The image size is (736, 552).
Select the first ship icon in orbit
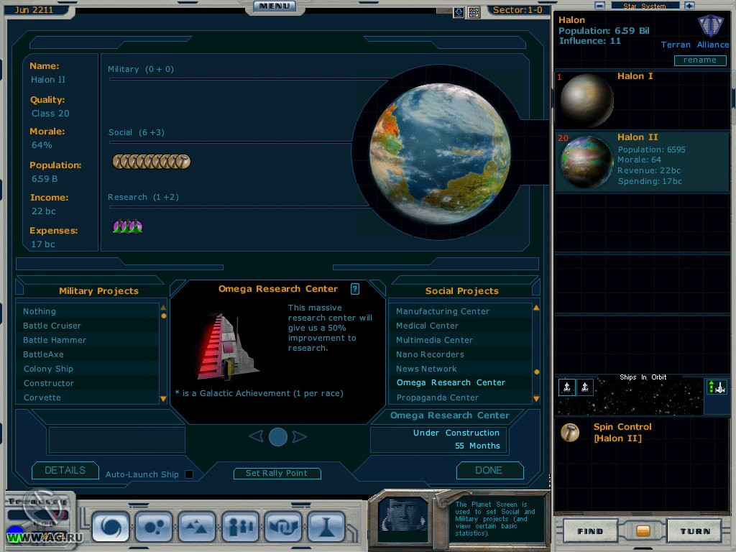(x=567, y=387)
